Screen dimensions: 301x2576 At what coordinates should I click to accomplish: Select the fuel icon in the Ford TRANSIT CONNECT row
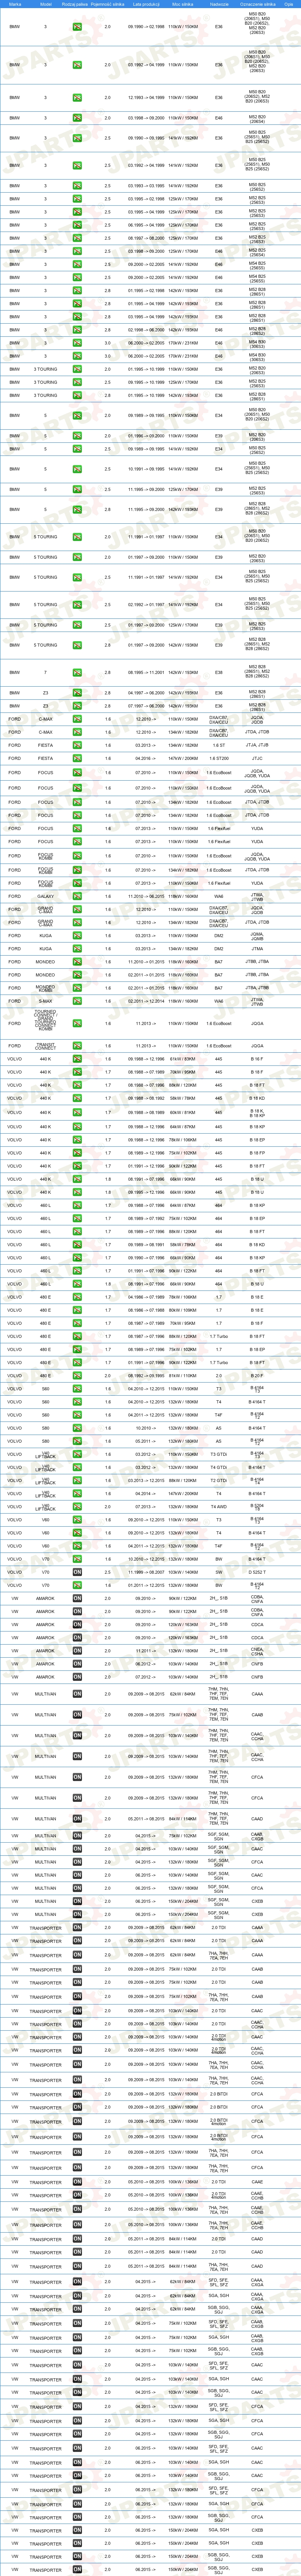point(77,1046)
